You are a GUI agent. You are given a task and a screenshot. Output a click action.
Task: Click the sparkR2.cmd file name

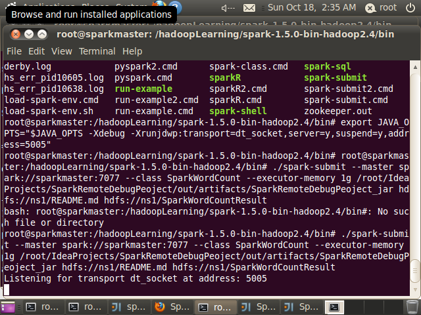click(238, 89)
